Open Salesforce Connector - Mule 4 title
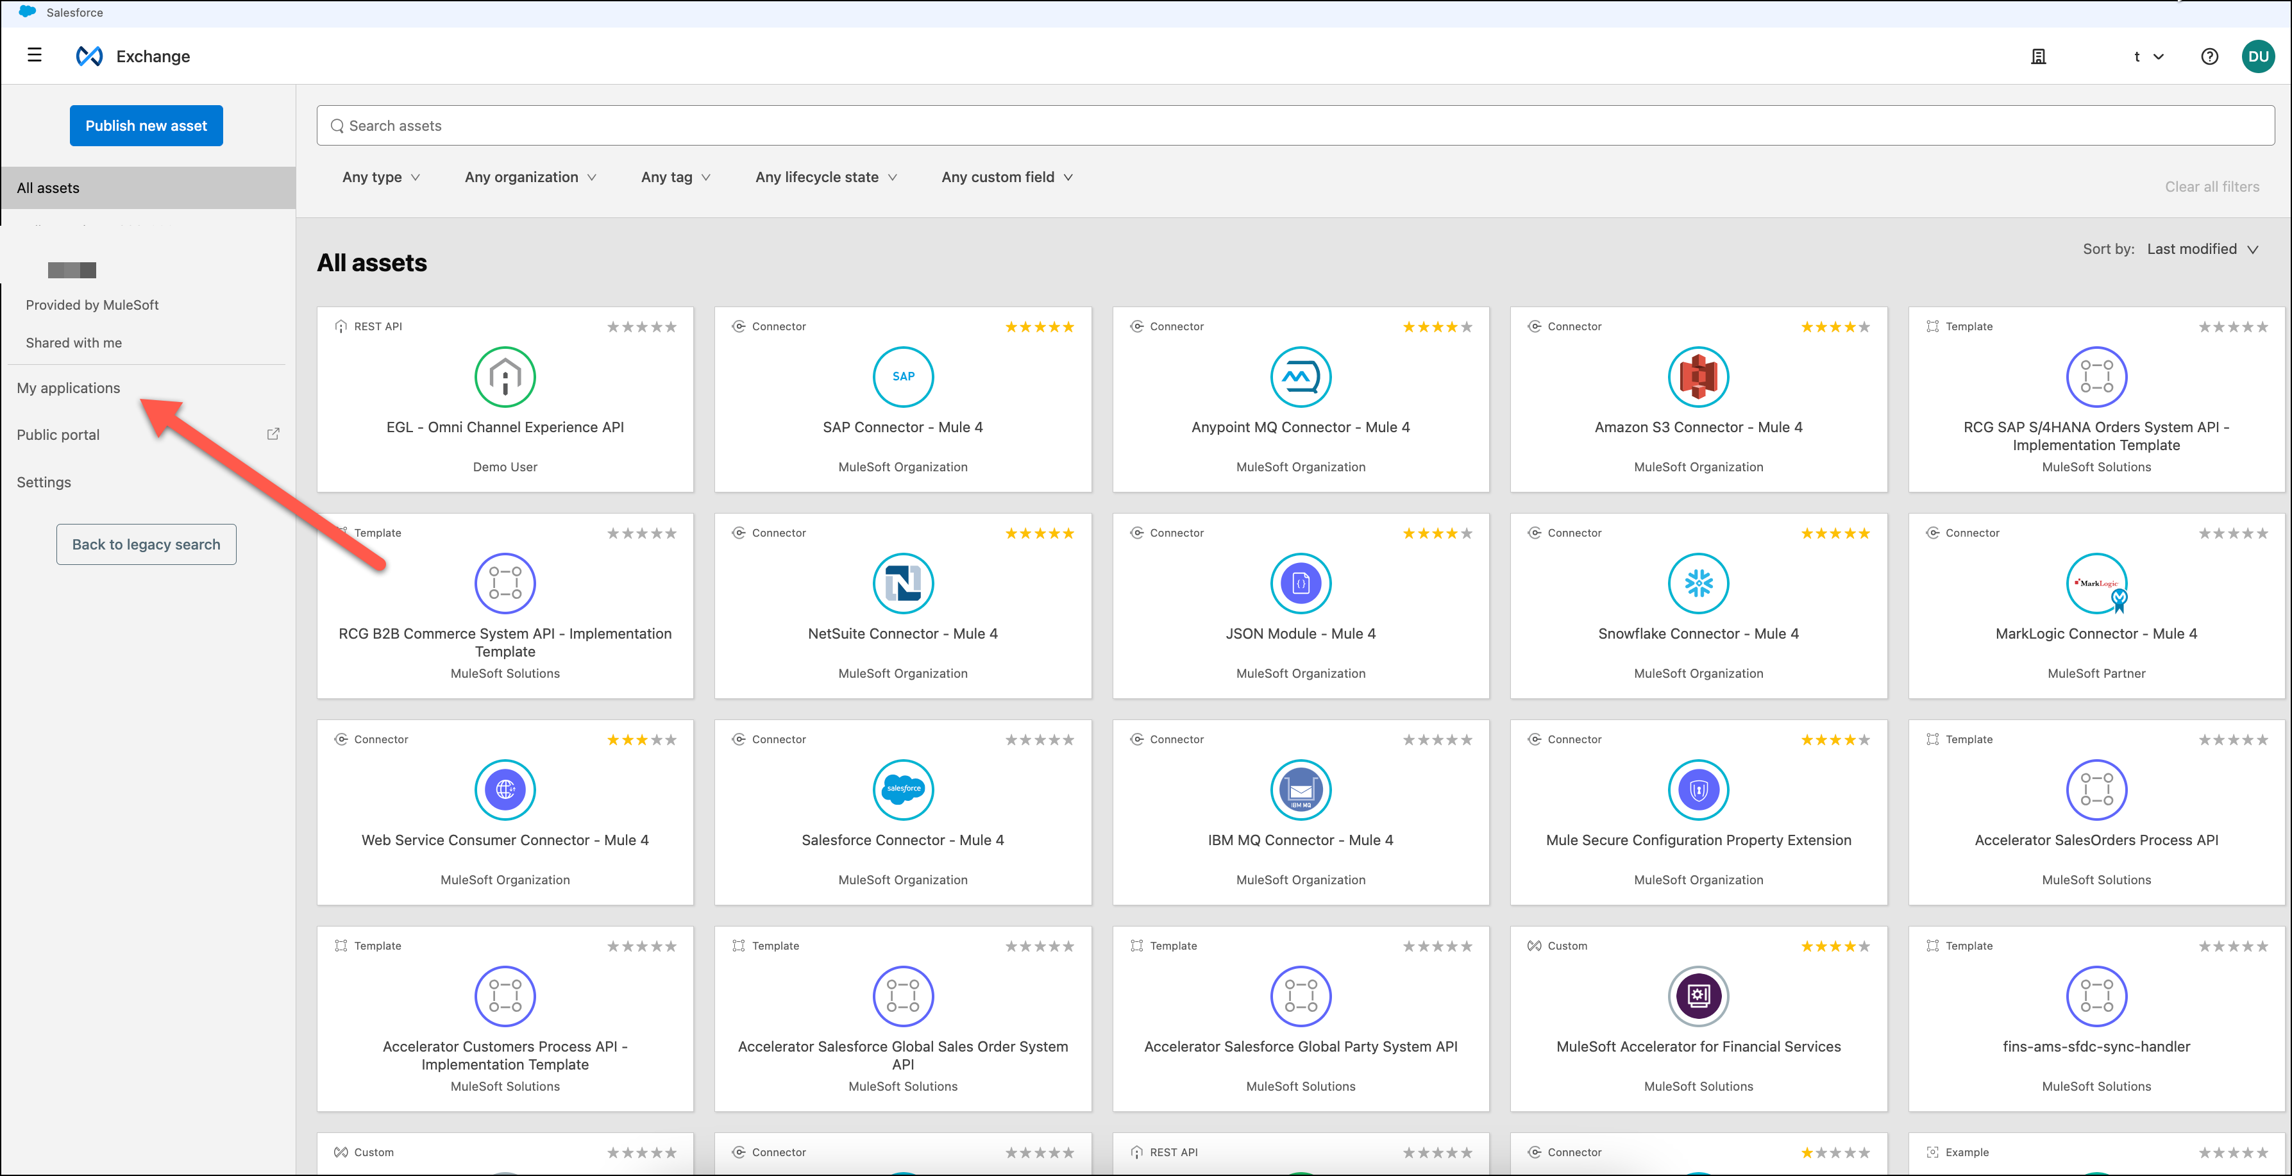Image resolution: width=2292 pixels, height=1176 pixels. pos(903,840)
